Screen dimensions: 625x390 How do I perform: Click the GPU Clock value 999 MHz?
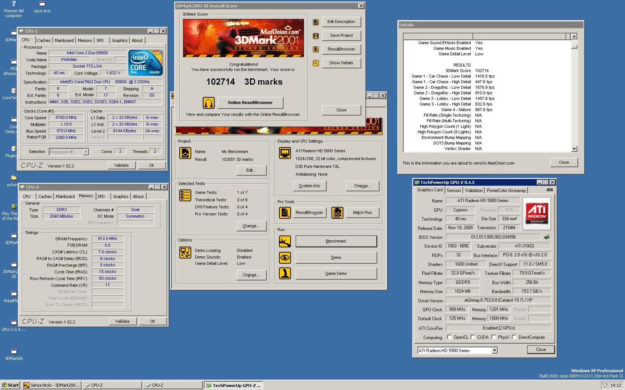(457, 310)
